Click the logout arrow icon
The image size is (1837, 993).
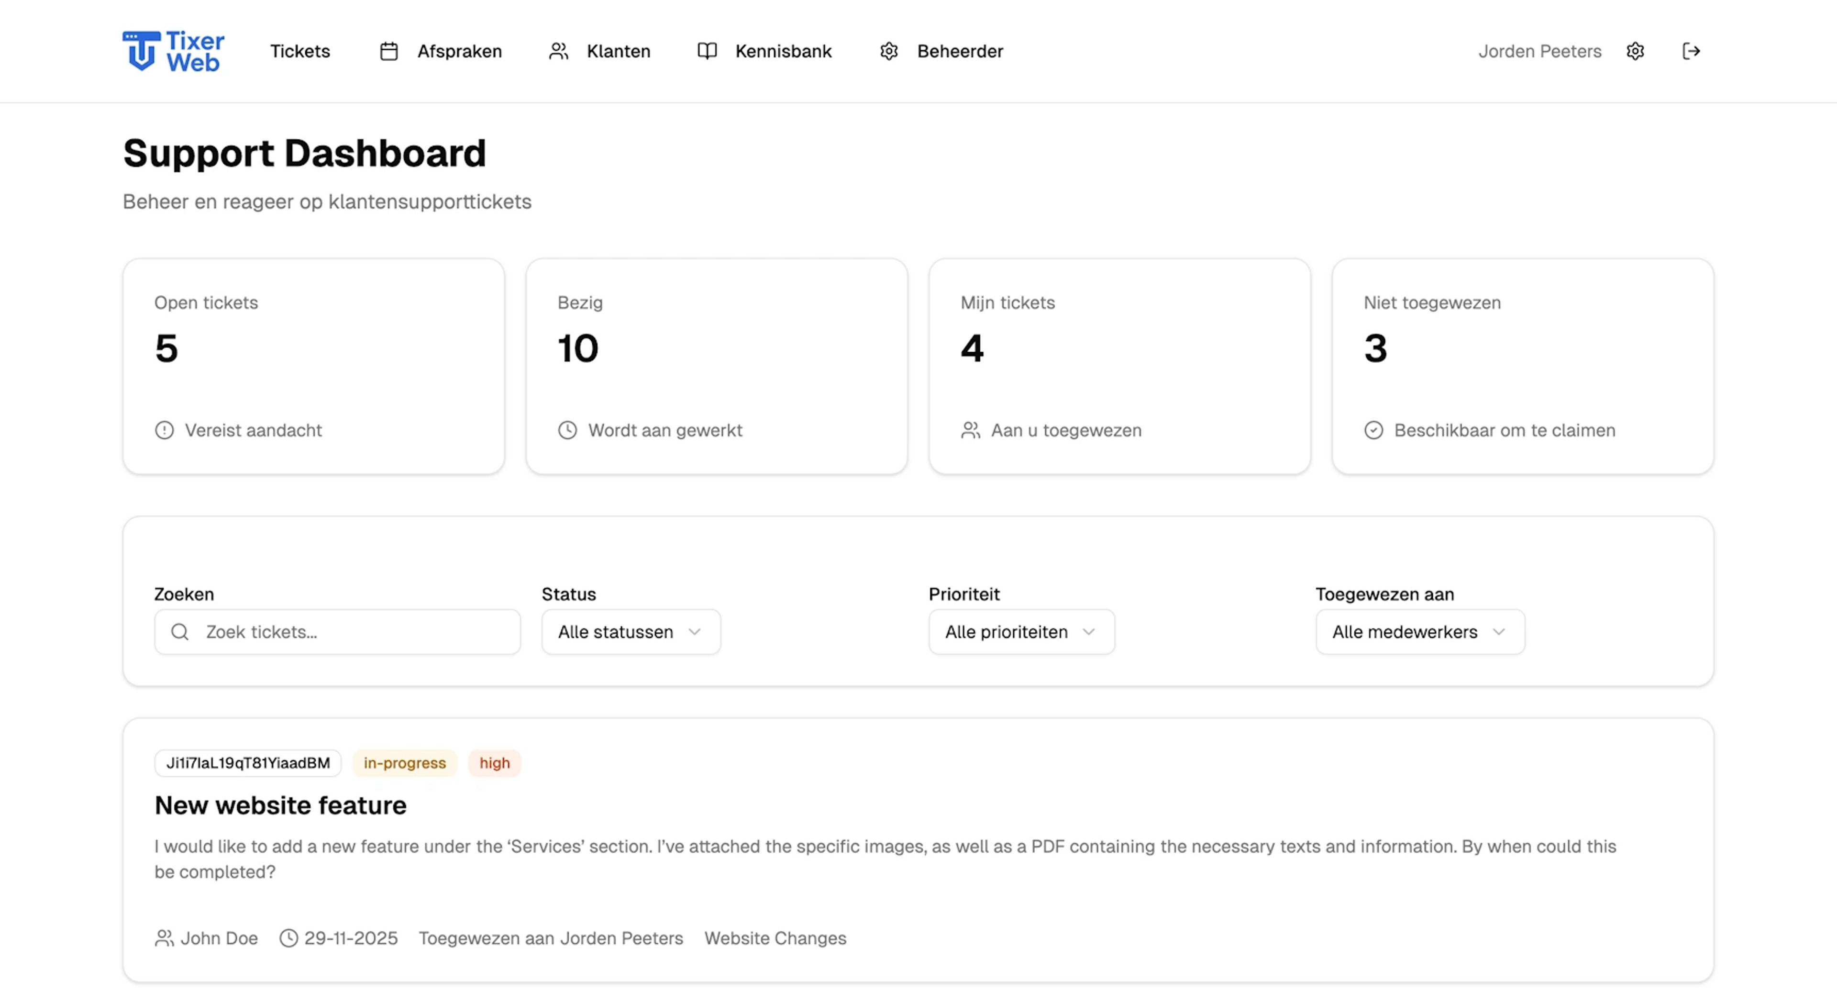point(1691,51)
